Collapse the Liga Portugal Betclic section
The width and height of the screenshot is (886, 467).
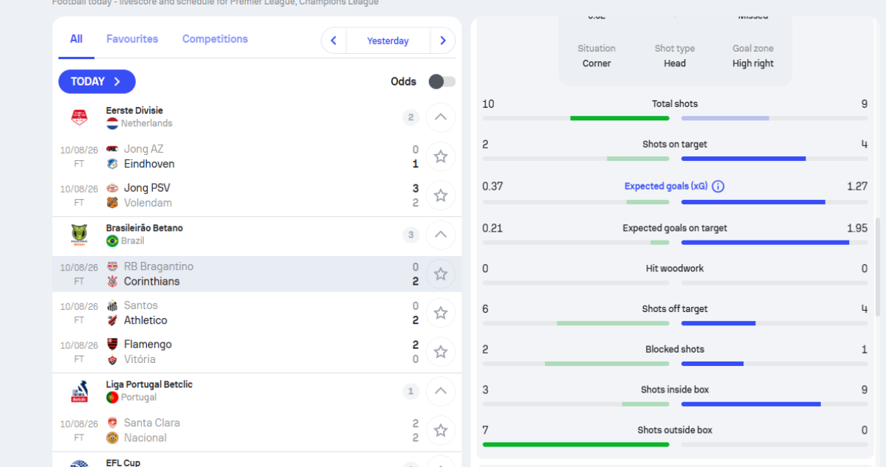[441, 391]
